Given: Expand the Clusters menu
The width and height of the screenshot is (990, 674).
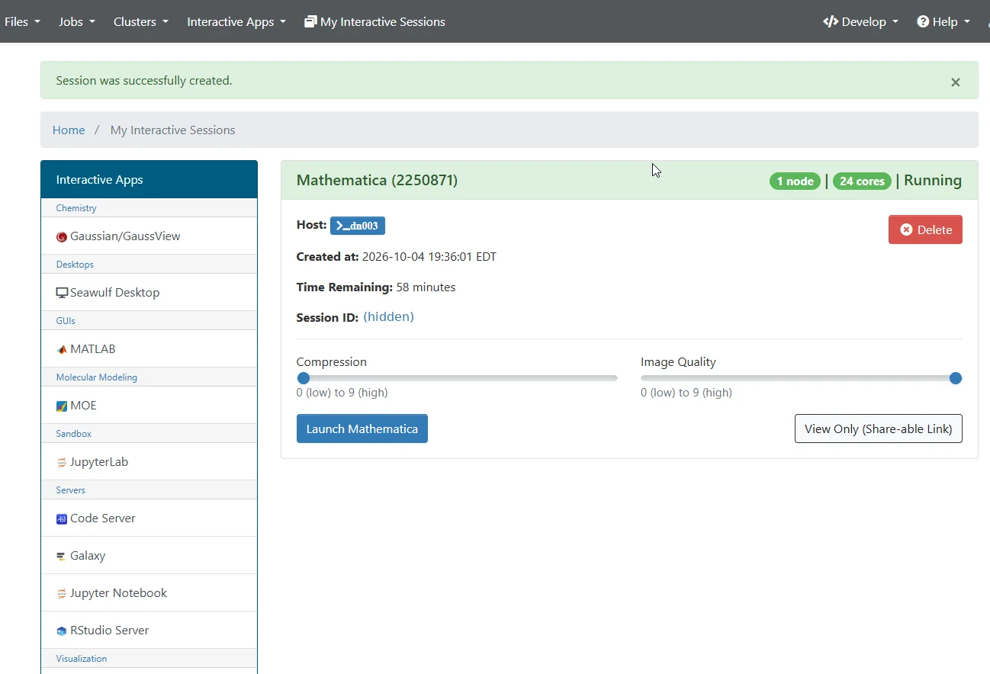Looking at the screenshot, I should point(141,21).
